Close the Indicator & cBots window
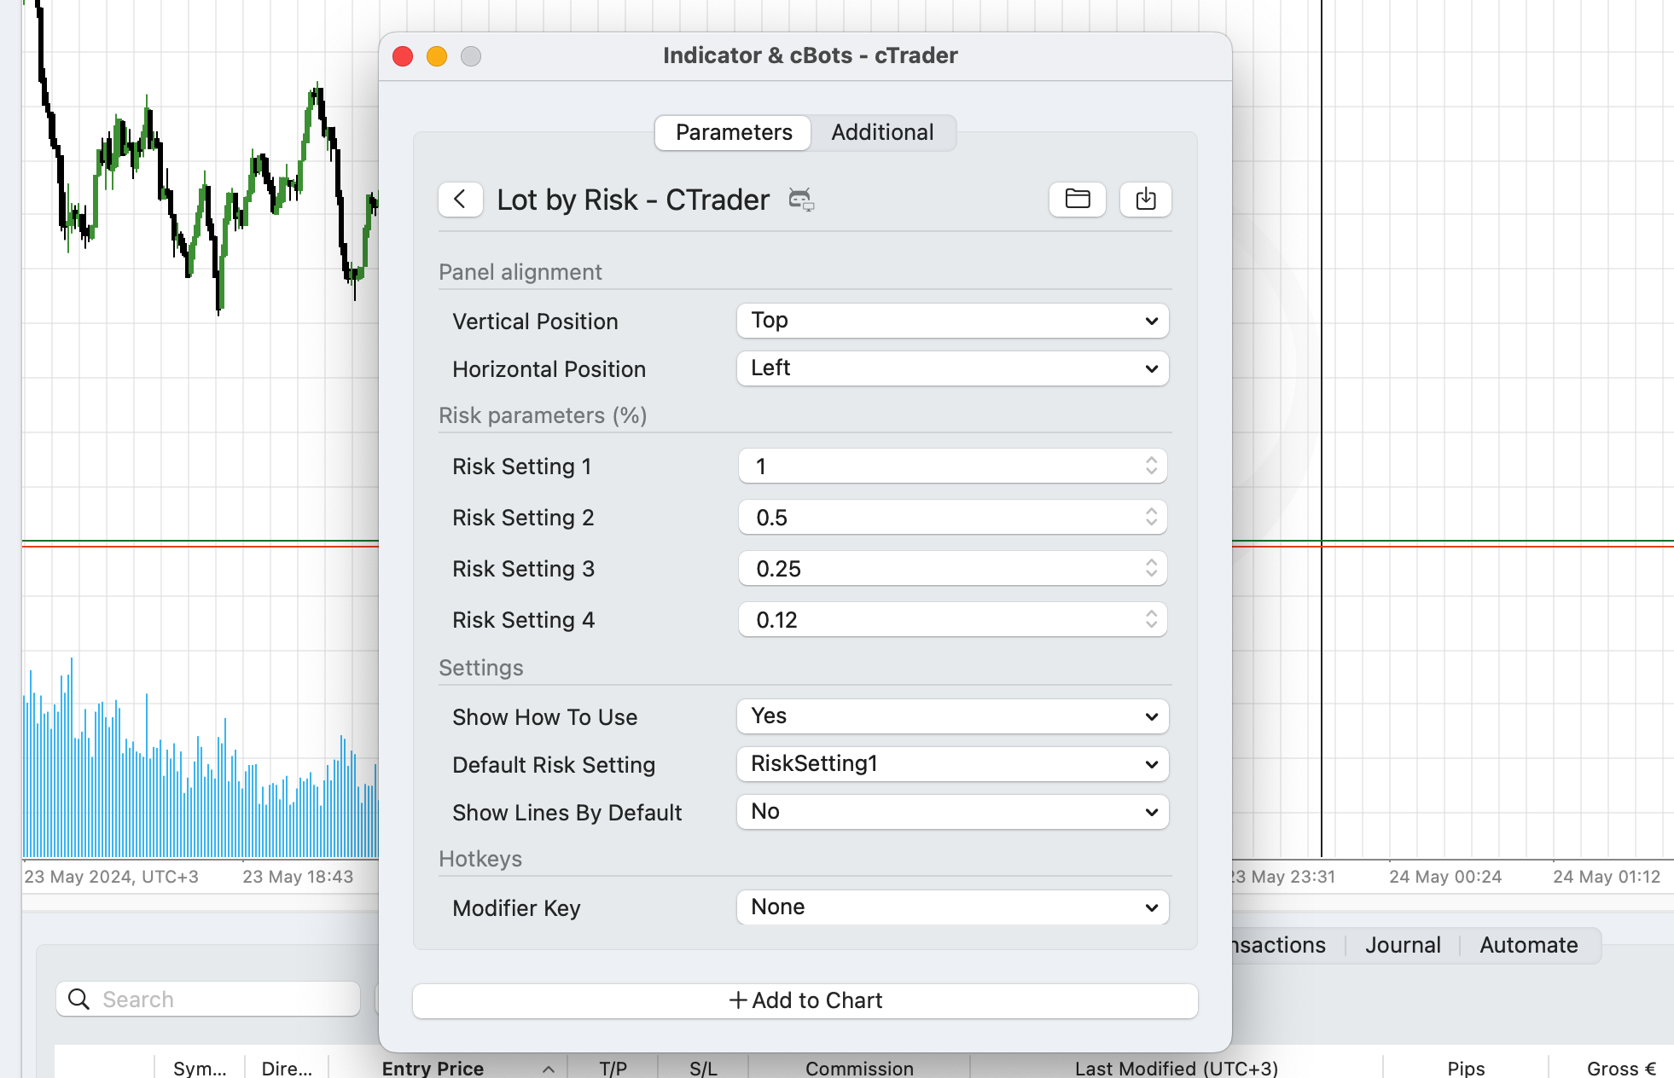Viewport: 1674px width, 1078px height. (x=403, y=56)
